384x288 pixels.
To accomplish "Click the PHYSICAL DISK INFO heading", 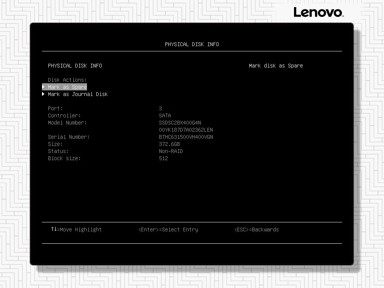I will pos(192,44).
